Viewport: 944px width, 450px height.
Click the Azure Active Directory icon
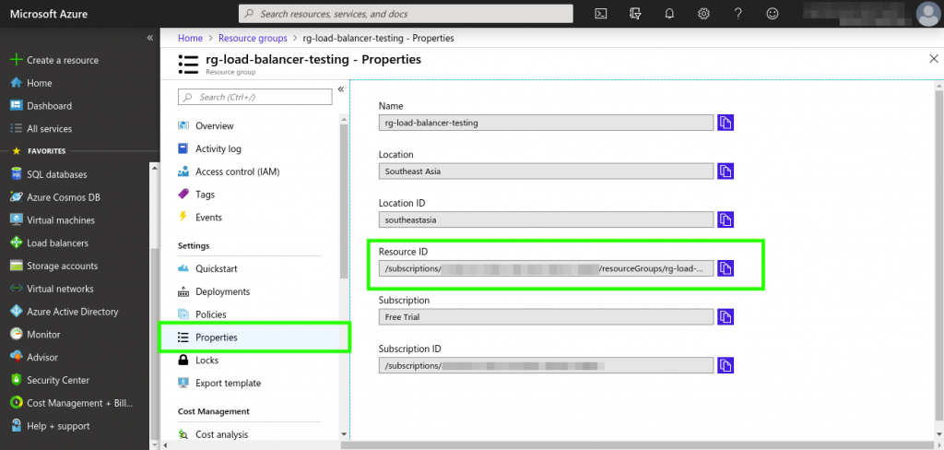click(17, 312)
